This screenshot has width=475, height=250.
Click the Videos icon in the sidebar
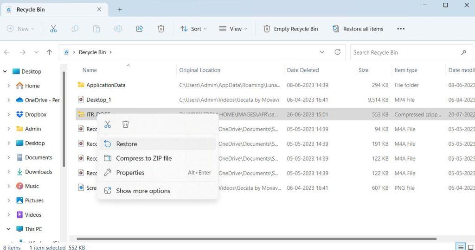pos(19,215)
